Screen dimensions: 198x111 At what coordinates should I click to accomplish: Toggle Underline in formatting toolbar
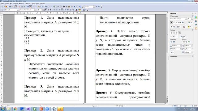pos(51,10)
